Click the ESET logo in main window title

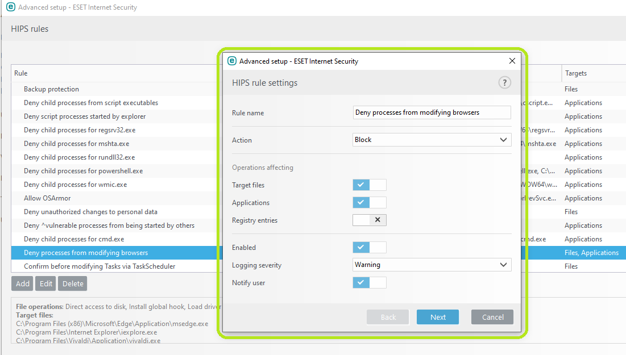coord(10,7)
